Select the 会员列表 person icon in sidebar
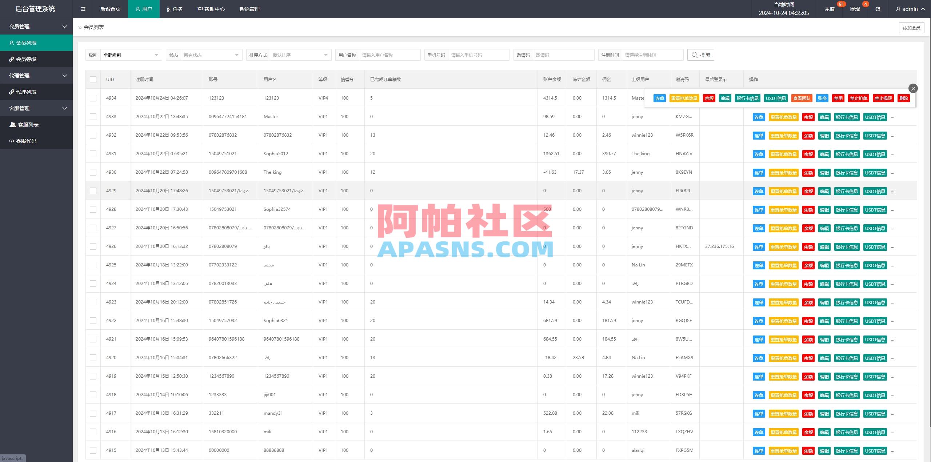The image size is (931, 462). coord(12,43)
